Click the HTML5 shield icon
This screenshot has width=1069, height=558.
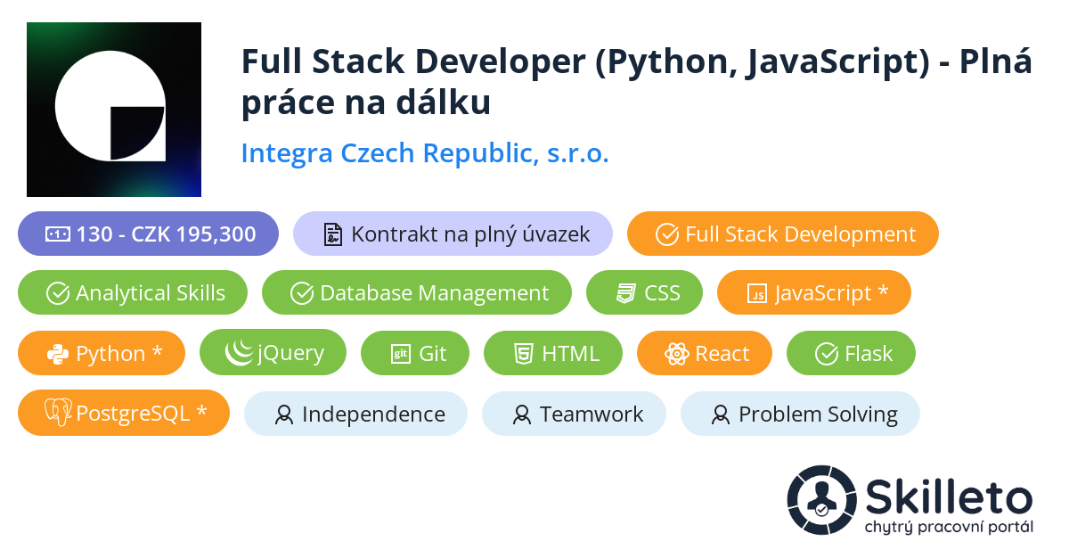pyautogui.click(x=523, y=354)
